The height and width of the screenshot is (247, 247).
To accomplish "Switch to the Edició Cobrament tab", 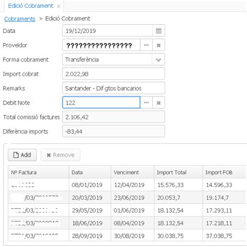I will [31, 6].
